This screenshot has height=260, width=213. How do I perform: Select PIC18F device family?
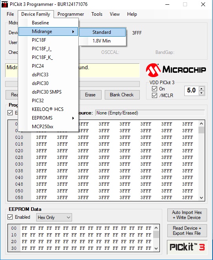point(48,40)
